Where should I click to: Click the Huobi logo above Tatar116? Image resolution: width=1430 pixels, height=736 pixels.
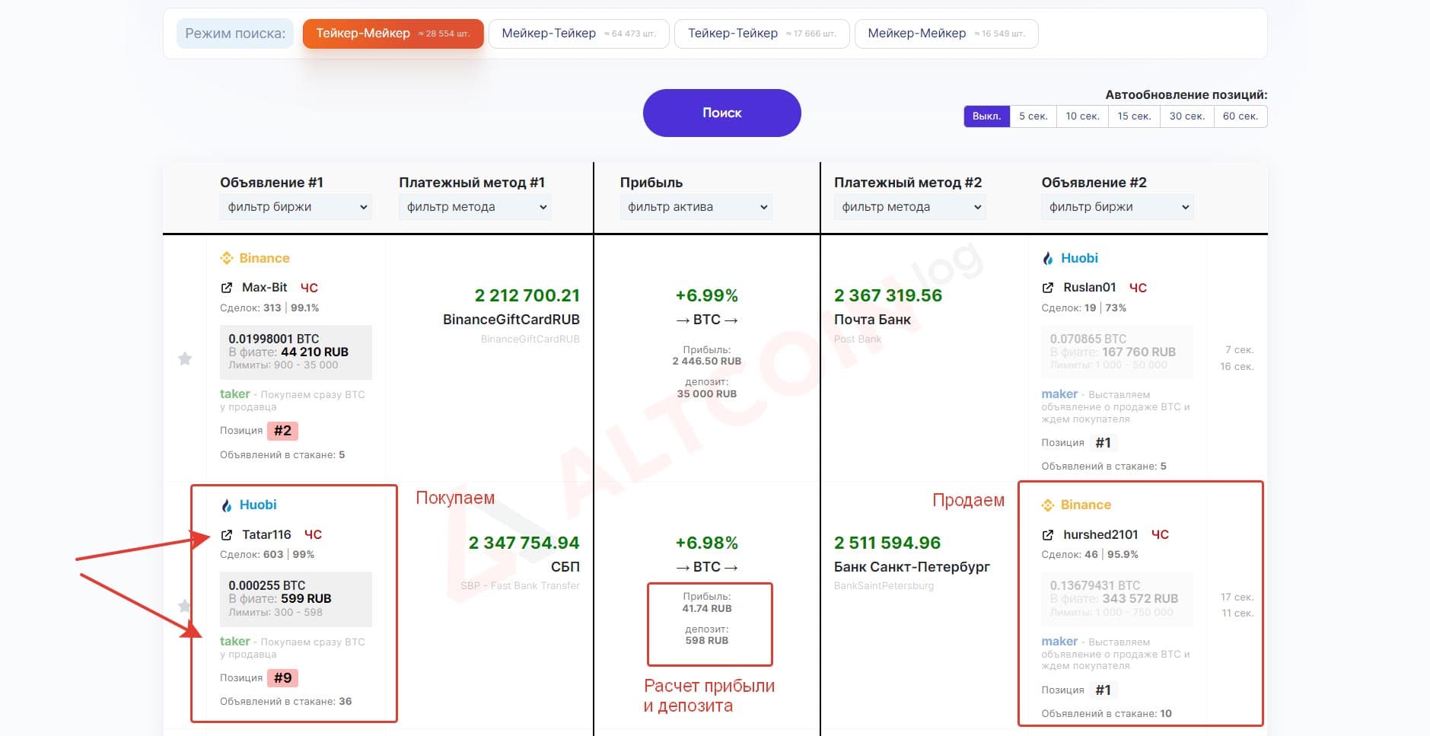(x=227, y=505)
